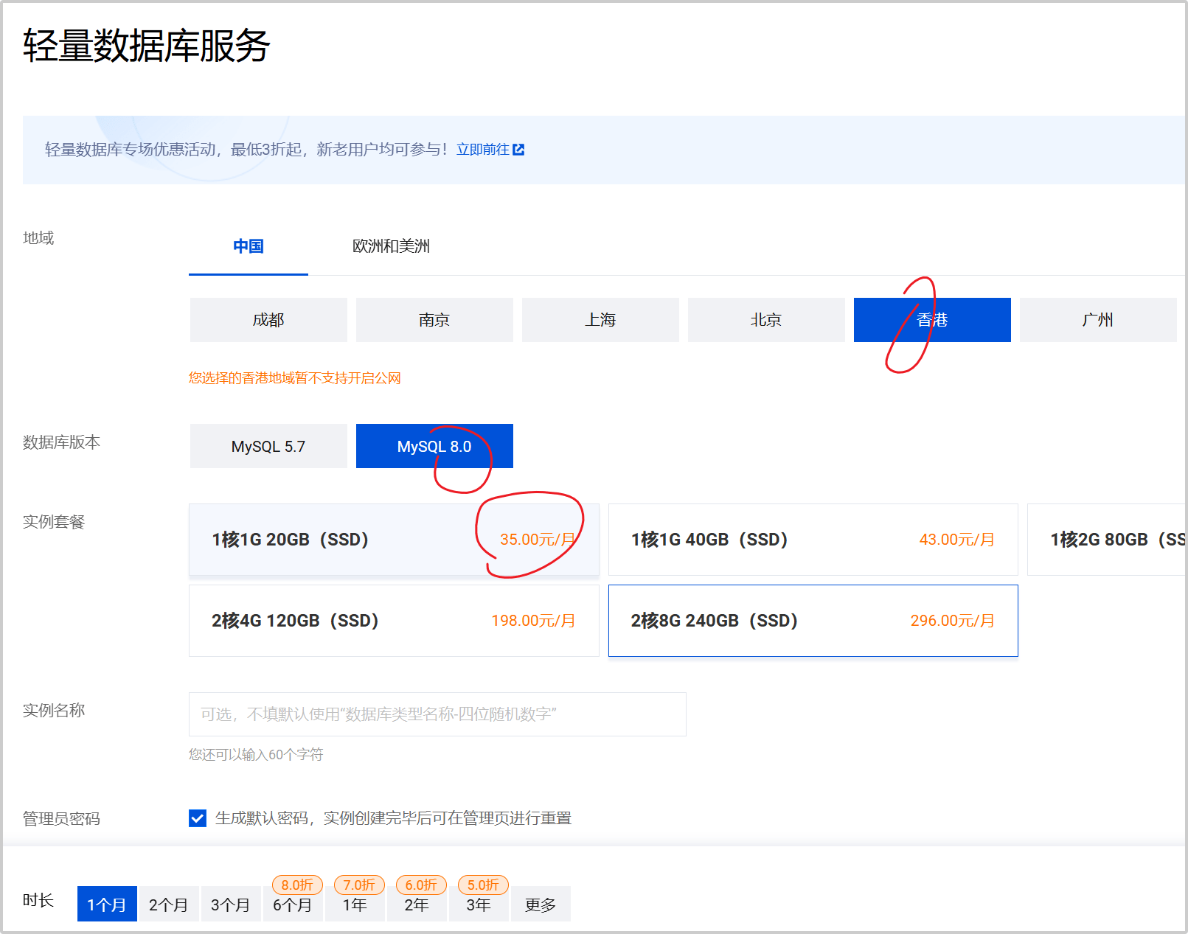Click the 296.00元/月 price text
The width and height of the screenshot is (1188, 934).
(x=952, y=621)
